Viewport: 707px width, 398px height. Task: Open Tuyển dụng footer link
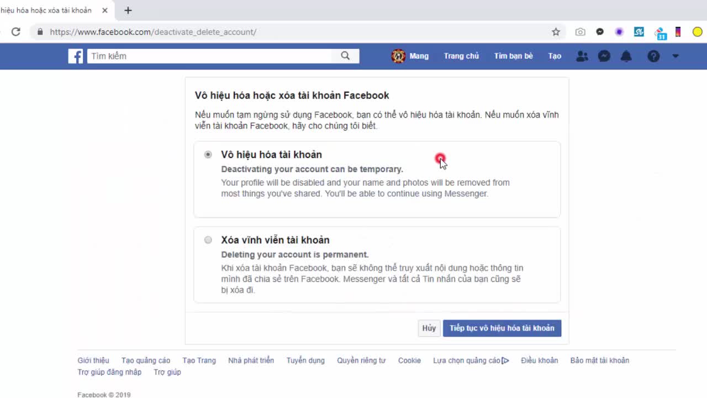tap(305, 360)
